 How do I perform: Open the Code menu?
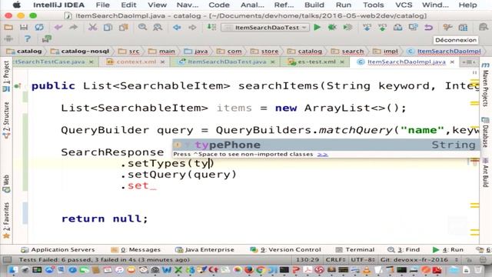click(219, 5)
